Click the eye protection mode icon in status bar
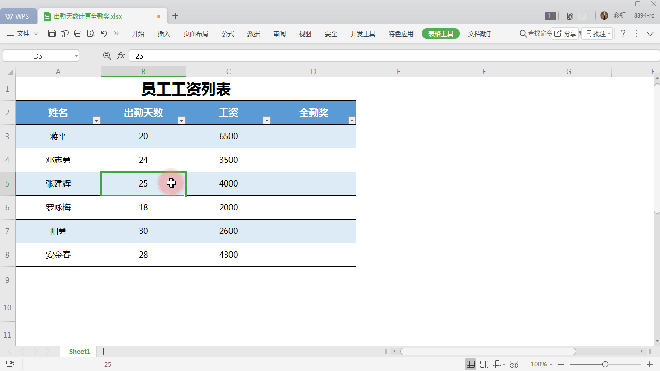Viewport: 660px width, 371px height. (x=514, y=364)
